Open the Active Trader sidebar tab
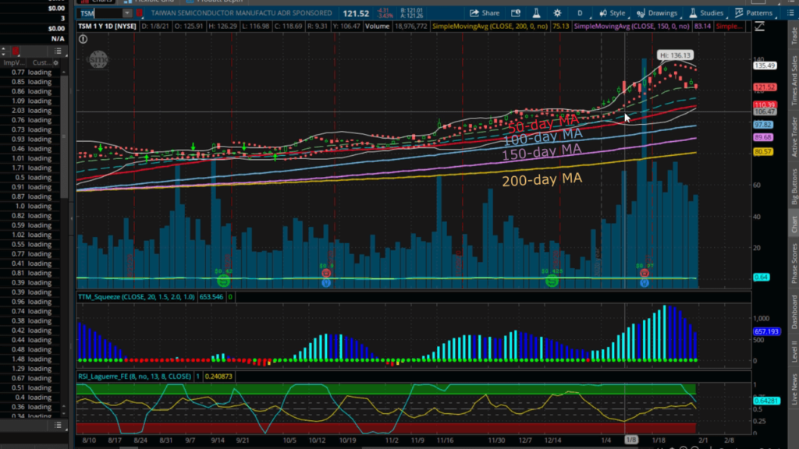The height and width of the screenshot is (449, 799). click(794, 137)
